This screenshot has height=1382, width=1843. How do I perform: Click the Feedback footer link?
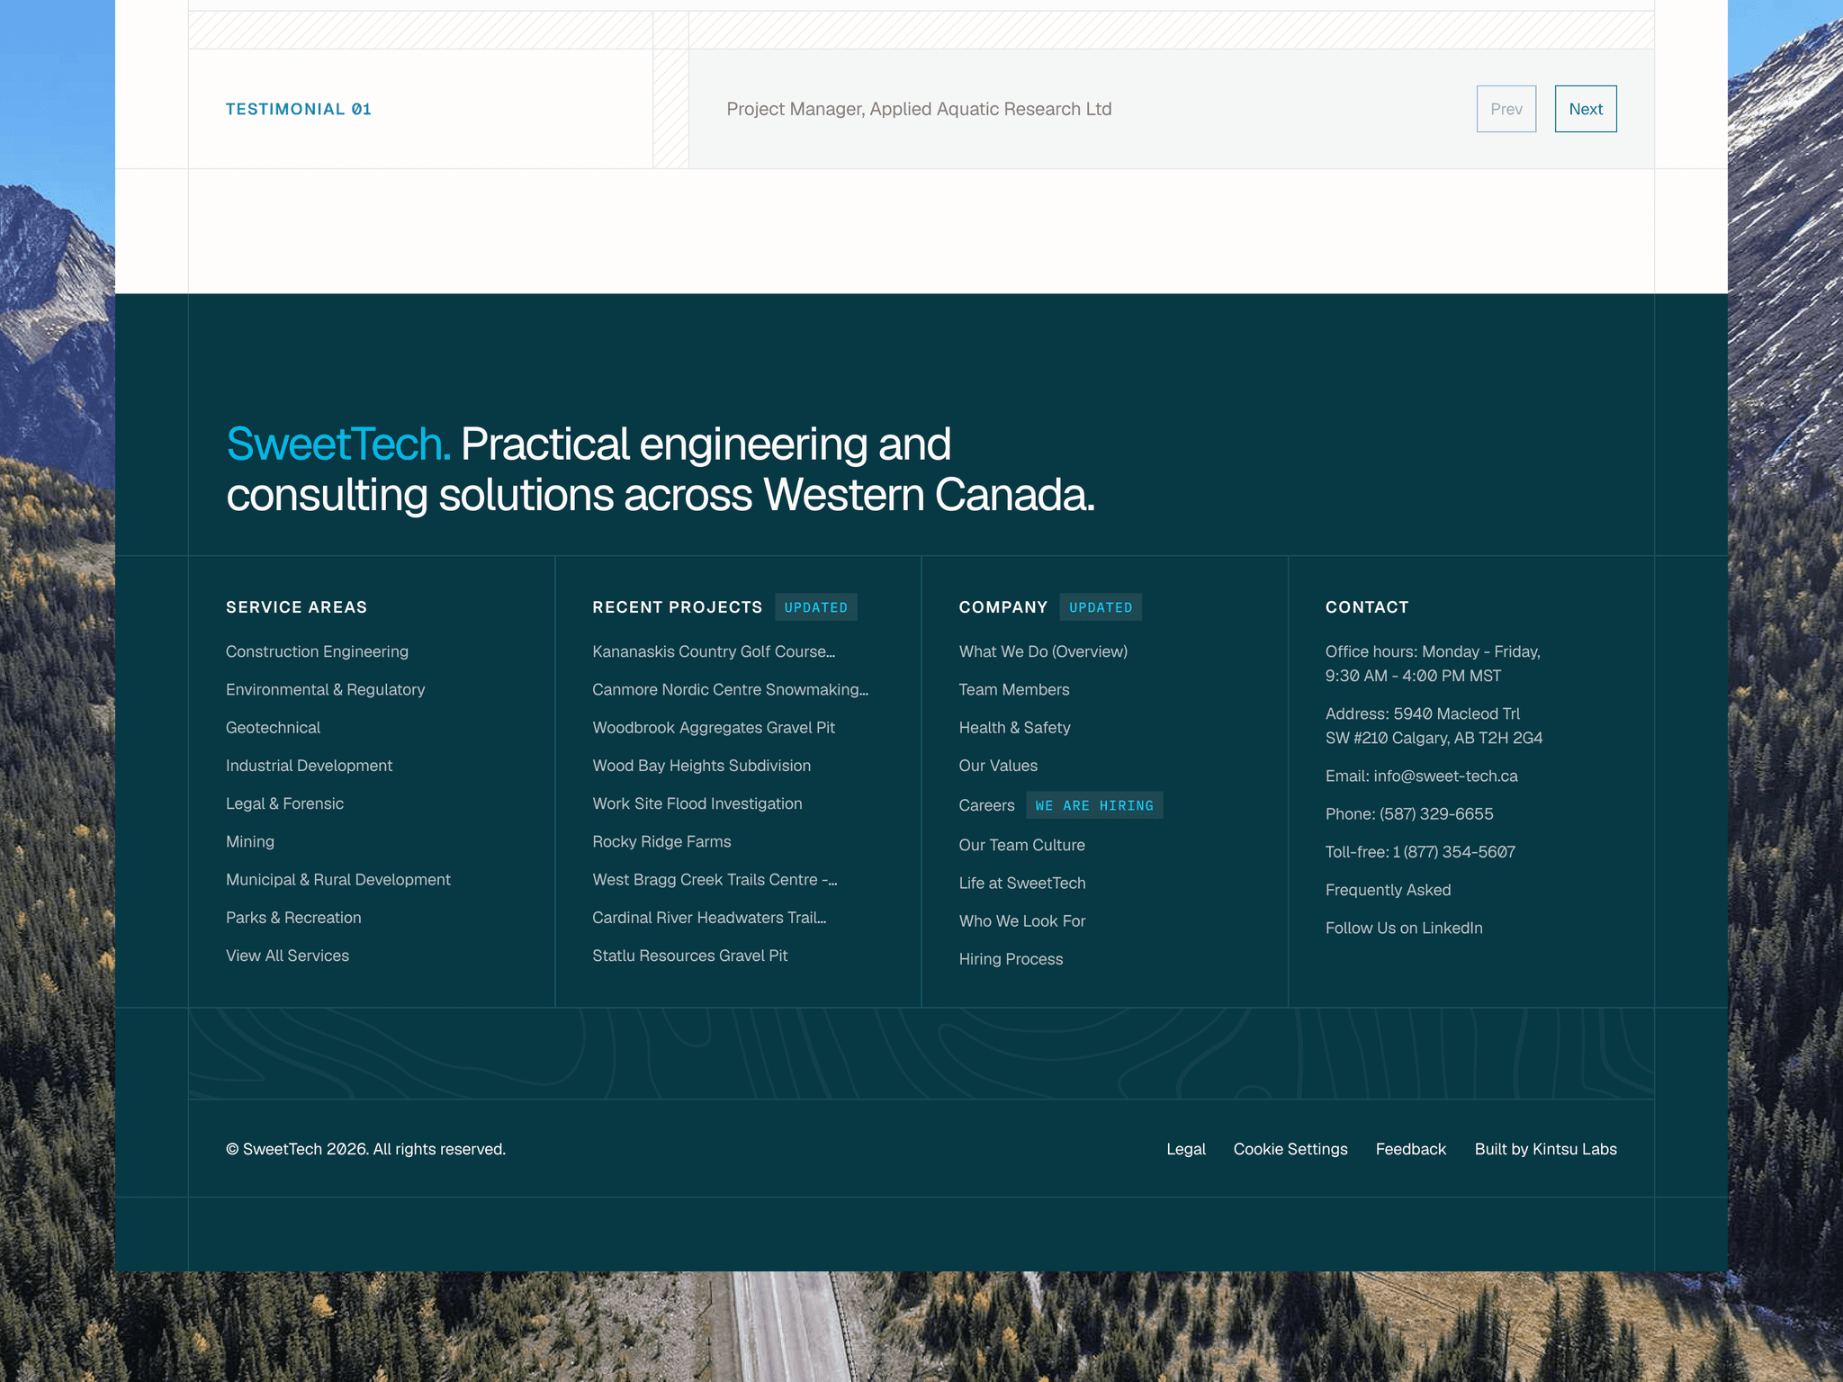tap(1411, 1149)
